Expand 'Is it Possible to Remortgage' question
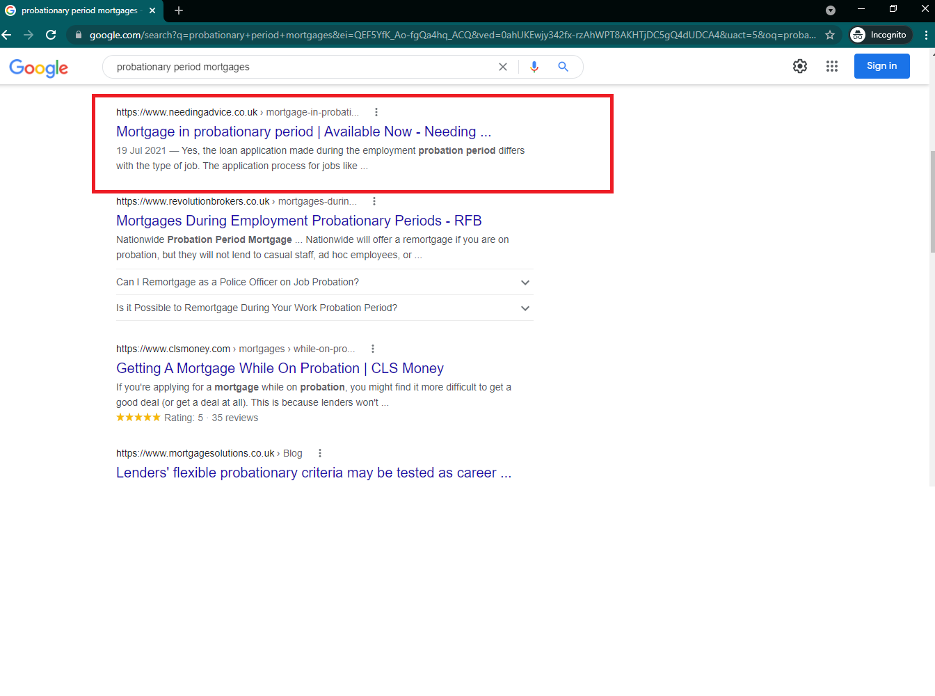 coord(525,308)
